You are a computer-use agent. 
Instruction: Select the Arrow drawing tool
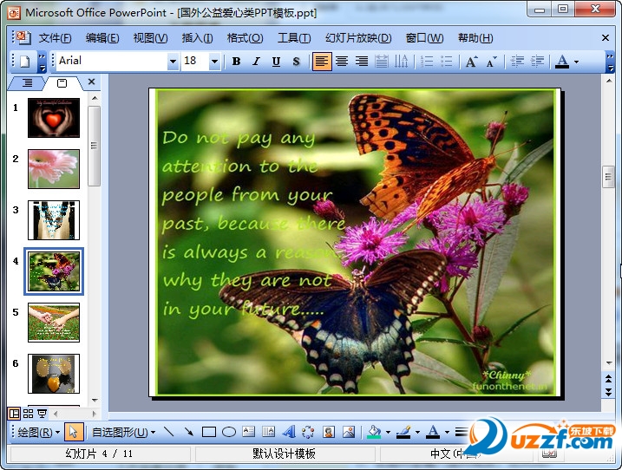tap(189, 433)
